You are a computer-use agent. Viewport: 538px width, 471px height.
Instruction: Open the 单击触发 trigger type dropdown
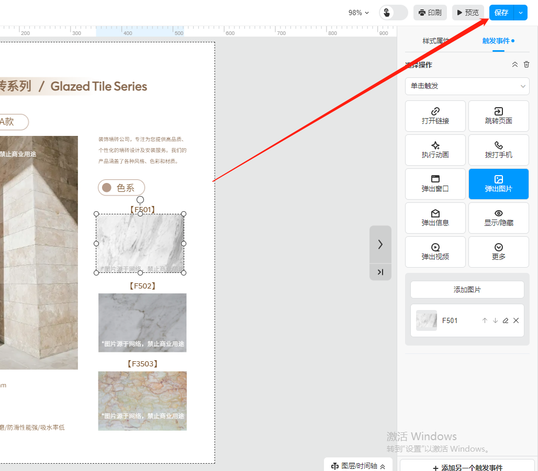tap(467, 86)
